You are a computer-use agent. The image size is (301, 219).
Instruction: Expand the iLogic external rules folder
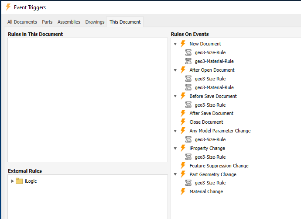12,181
